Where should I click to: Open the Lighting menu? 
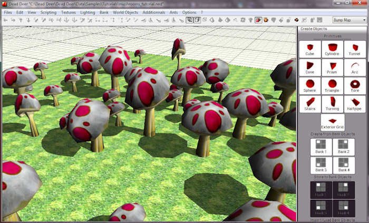coord(88,13)
